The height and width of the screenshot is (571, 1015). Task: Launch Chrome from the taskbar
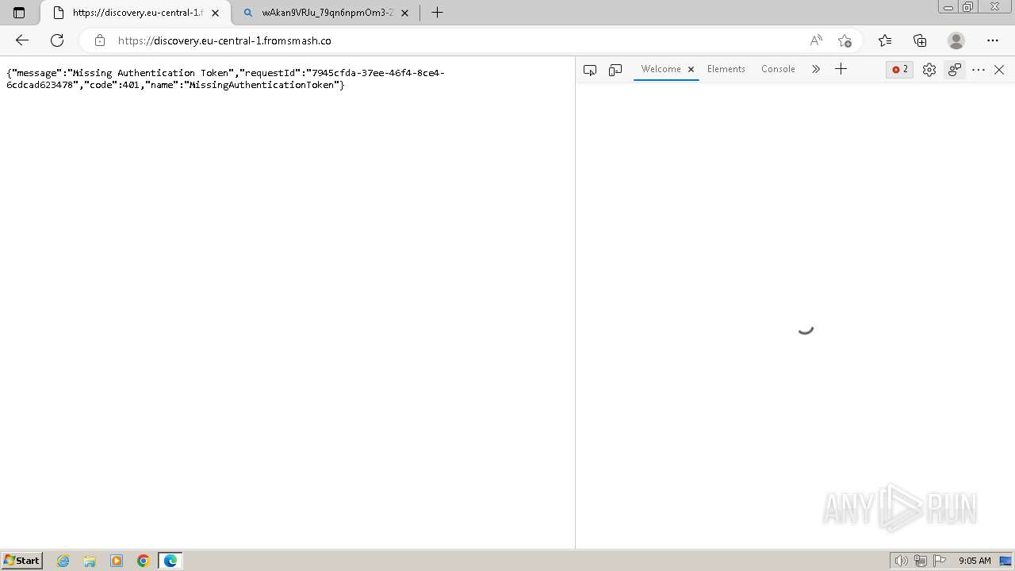(x=144, y=561)
